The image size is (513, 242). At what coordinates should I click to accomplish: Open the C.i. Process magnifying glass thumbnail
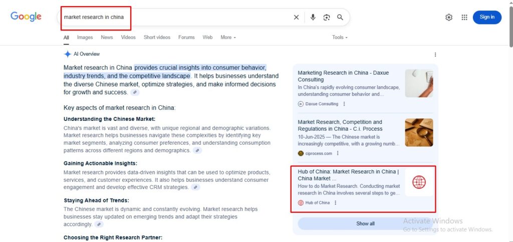(x=419, y=132)
